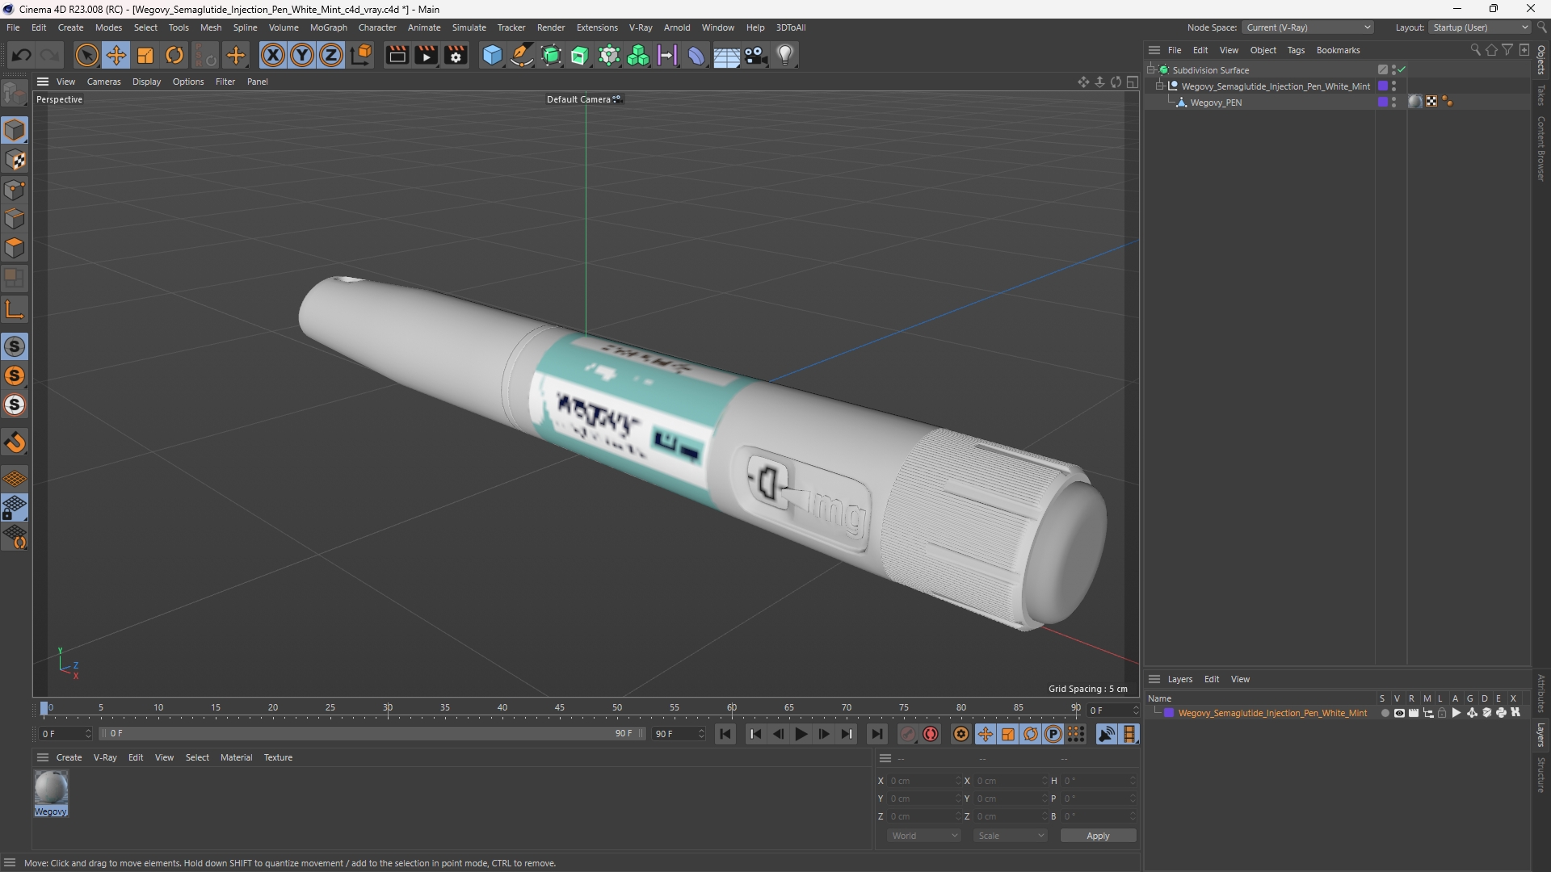
Task: Click the Enable Axis icon
Action: [x=15, y=309]
